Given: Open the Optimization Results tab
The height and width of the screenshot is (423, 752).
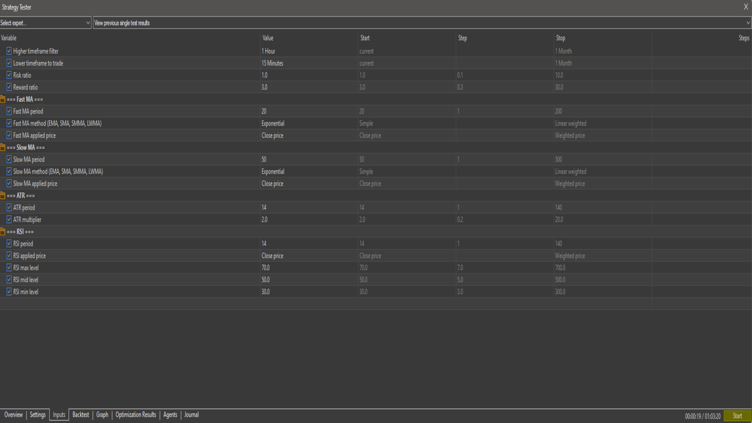Looking at the screenshot, I should click(136, 415).
